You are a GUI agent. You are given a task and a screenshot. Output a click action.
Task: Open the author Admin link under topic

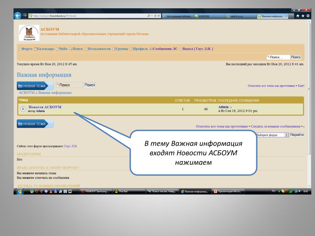(x=40, y=111)
